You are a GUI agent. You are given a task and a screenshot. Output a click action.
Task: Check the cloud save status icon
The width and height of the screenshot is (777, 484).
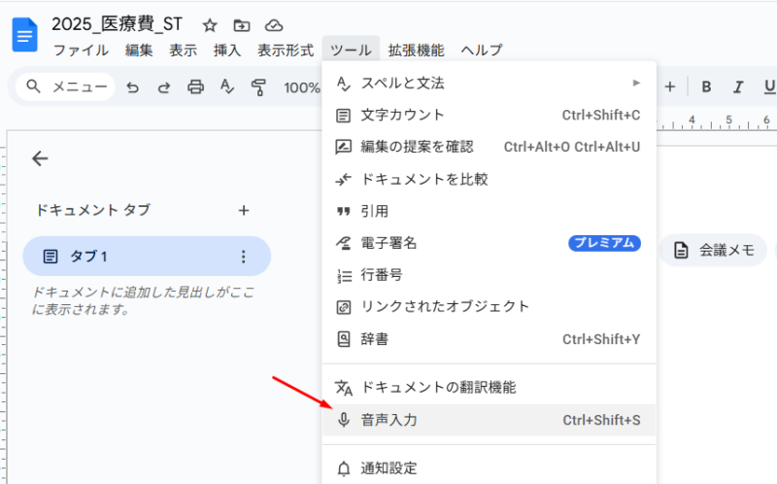click(x=274, y=25)
